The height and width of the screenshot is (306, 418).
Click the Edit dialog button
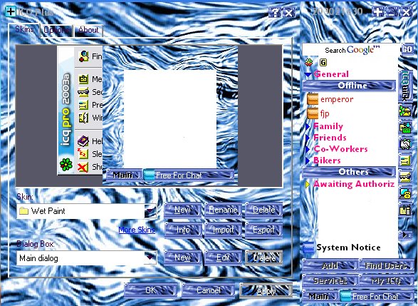[223, 257]
